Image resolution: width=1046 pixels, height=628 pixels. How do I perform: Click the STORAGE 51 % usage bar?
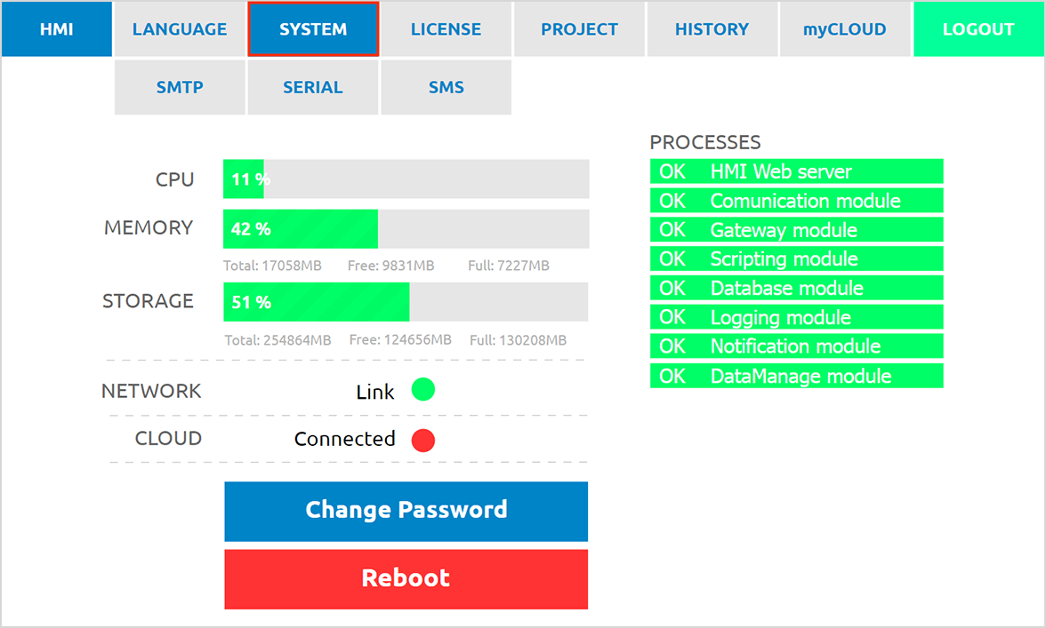pyautogui.click(x=406, y=302)
